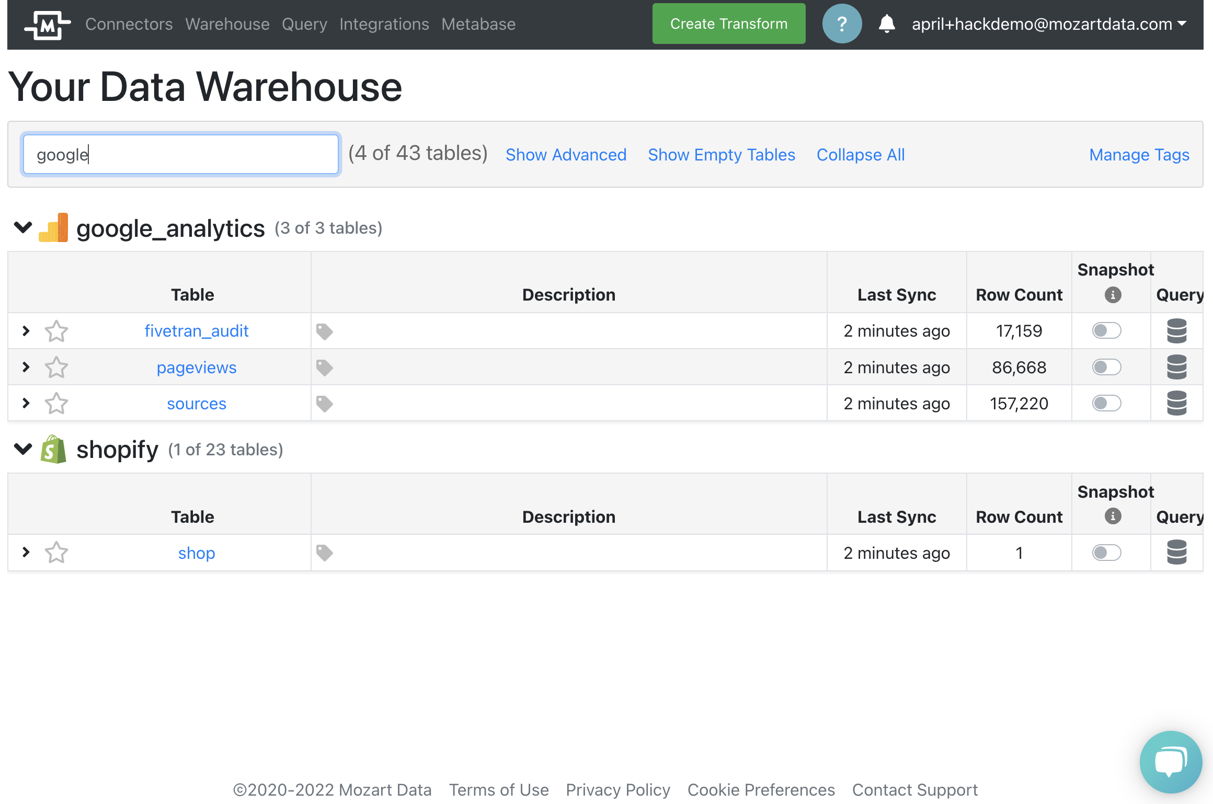Click the 17,159 row count value
This screenshot has width=1213, height=804.
(x=1019, y=331)
